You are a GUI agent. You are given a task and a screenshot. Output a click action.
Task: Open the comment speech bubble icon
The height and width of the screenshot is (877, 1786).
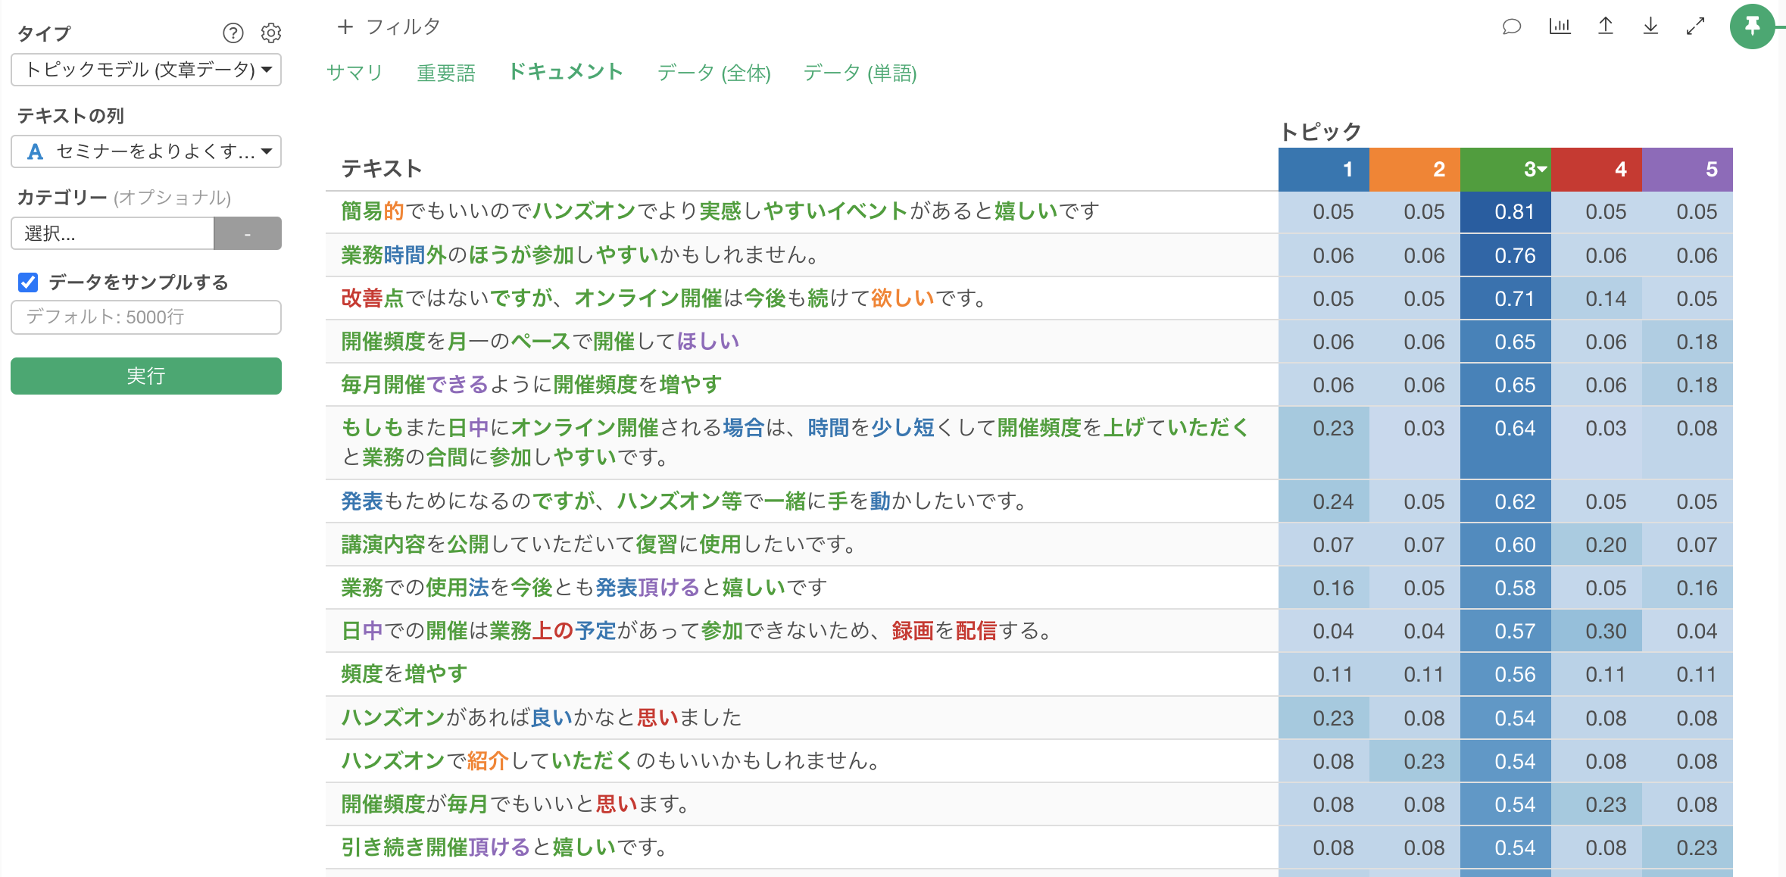click(1512, 27)
